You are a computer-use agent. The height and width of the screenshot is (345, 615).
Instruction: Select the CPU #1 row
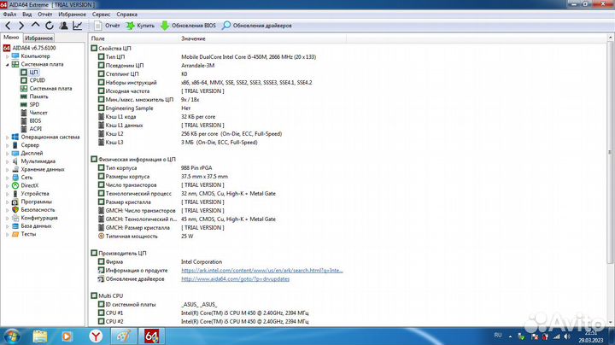click(203, 313)
